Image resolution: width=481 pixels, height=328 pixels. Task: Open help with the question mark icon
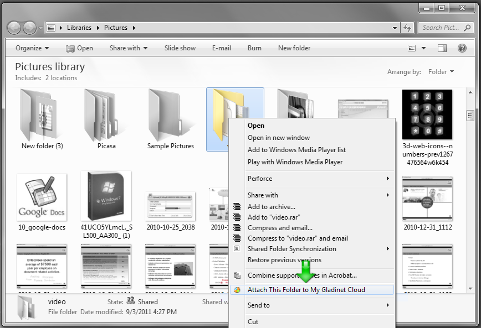point(462,48)
